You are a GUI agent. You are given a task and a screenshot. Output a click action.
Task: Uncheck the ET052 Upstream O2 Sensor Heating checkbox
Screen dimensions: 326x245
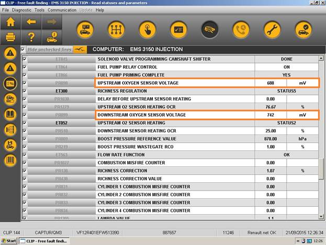(x=24, y=123)
